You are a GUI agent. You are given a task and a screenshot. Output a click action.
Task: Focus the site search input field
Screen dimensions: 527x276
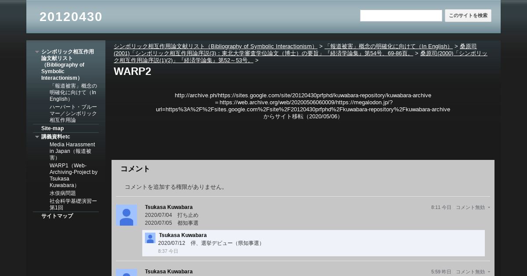coord(401,16)
